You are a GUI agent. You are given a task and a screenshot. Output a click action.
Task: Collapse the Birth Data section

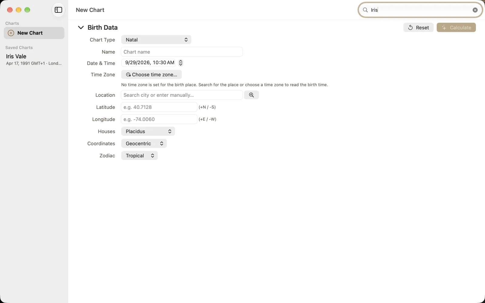pyautogui.click(x=81, y=28)
